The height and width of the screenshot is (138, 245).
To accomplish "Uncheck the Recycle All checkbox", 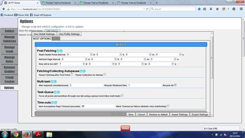I will click(175, 85).
